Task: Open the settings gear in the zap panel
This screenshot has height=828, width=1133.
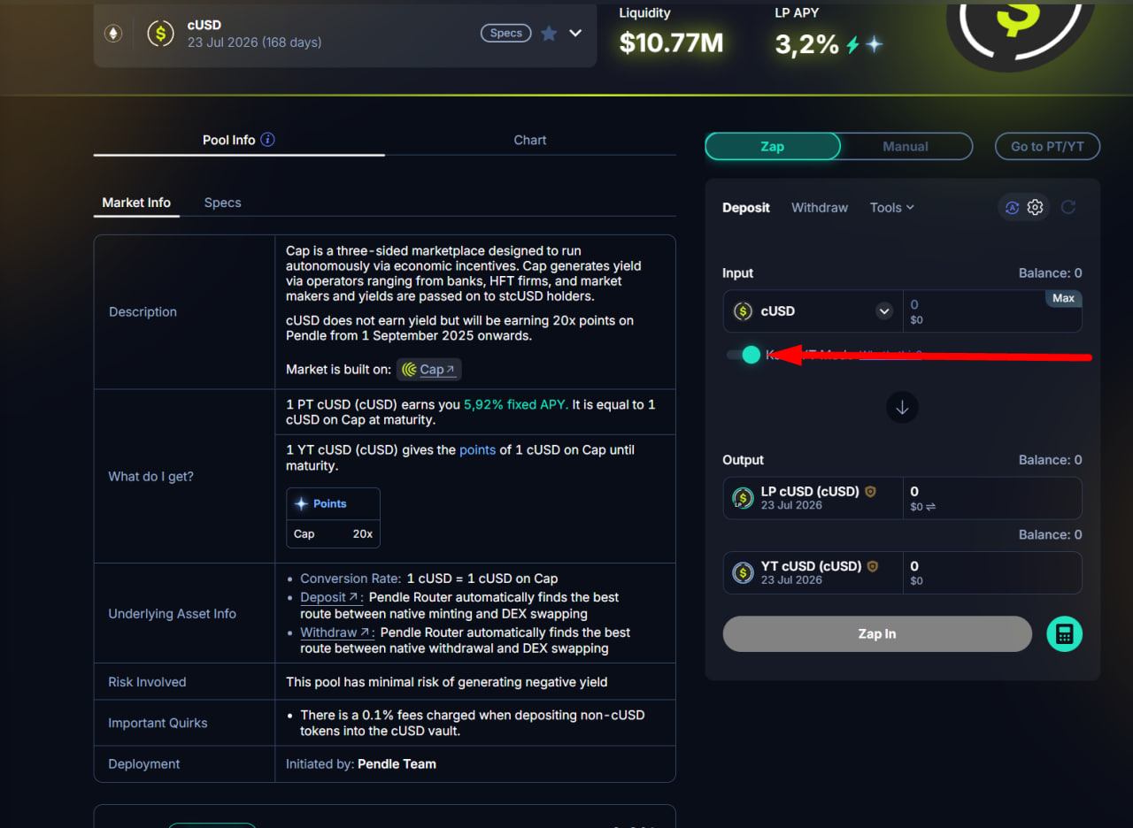Action: (x=1036, y=208)
